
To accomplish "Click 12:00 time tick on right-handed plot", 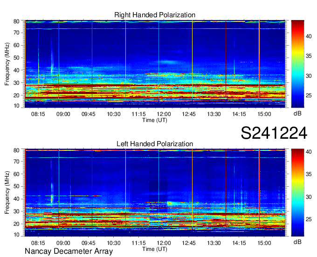I will [x=164, y=114].
